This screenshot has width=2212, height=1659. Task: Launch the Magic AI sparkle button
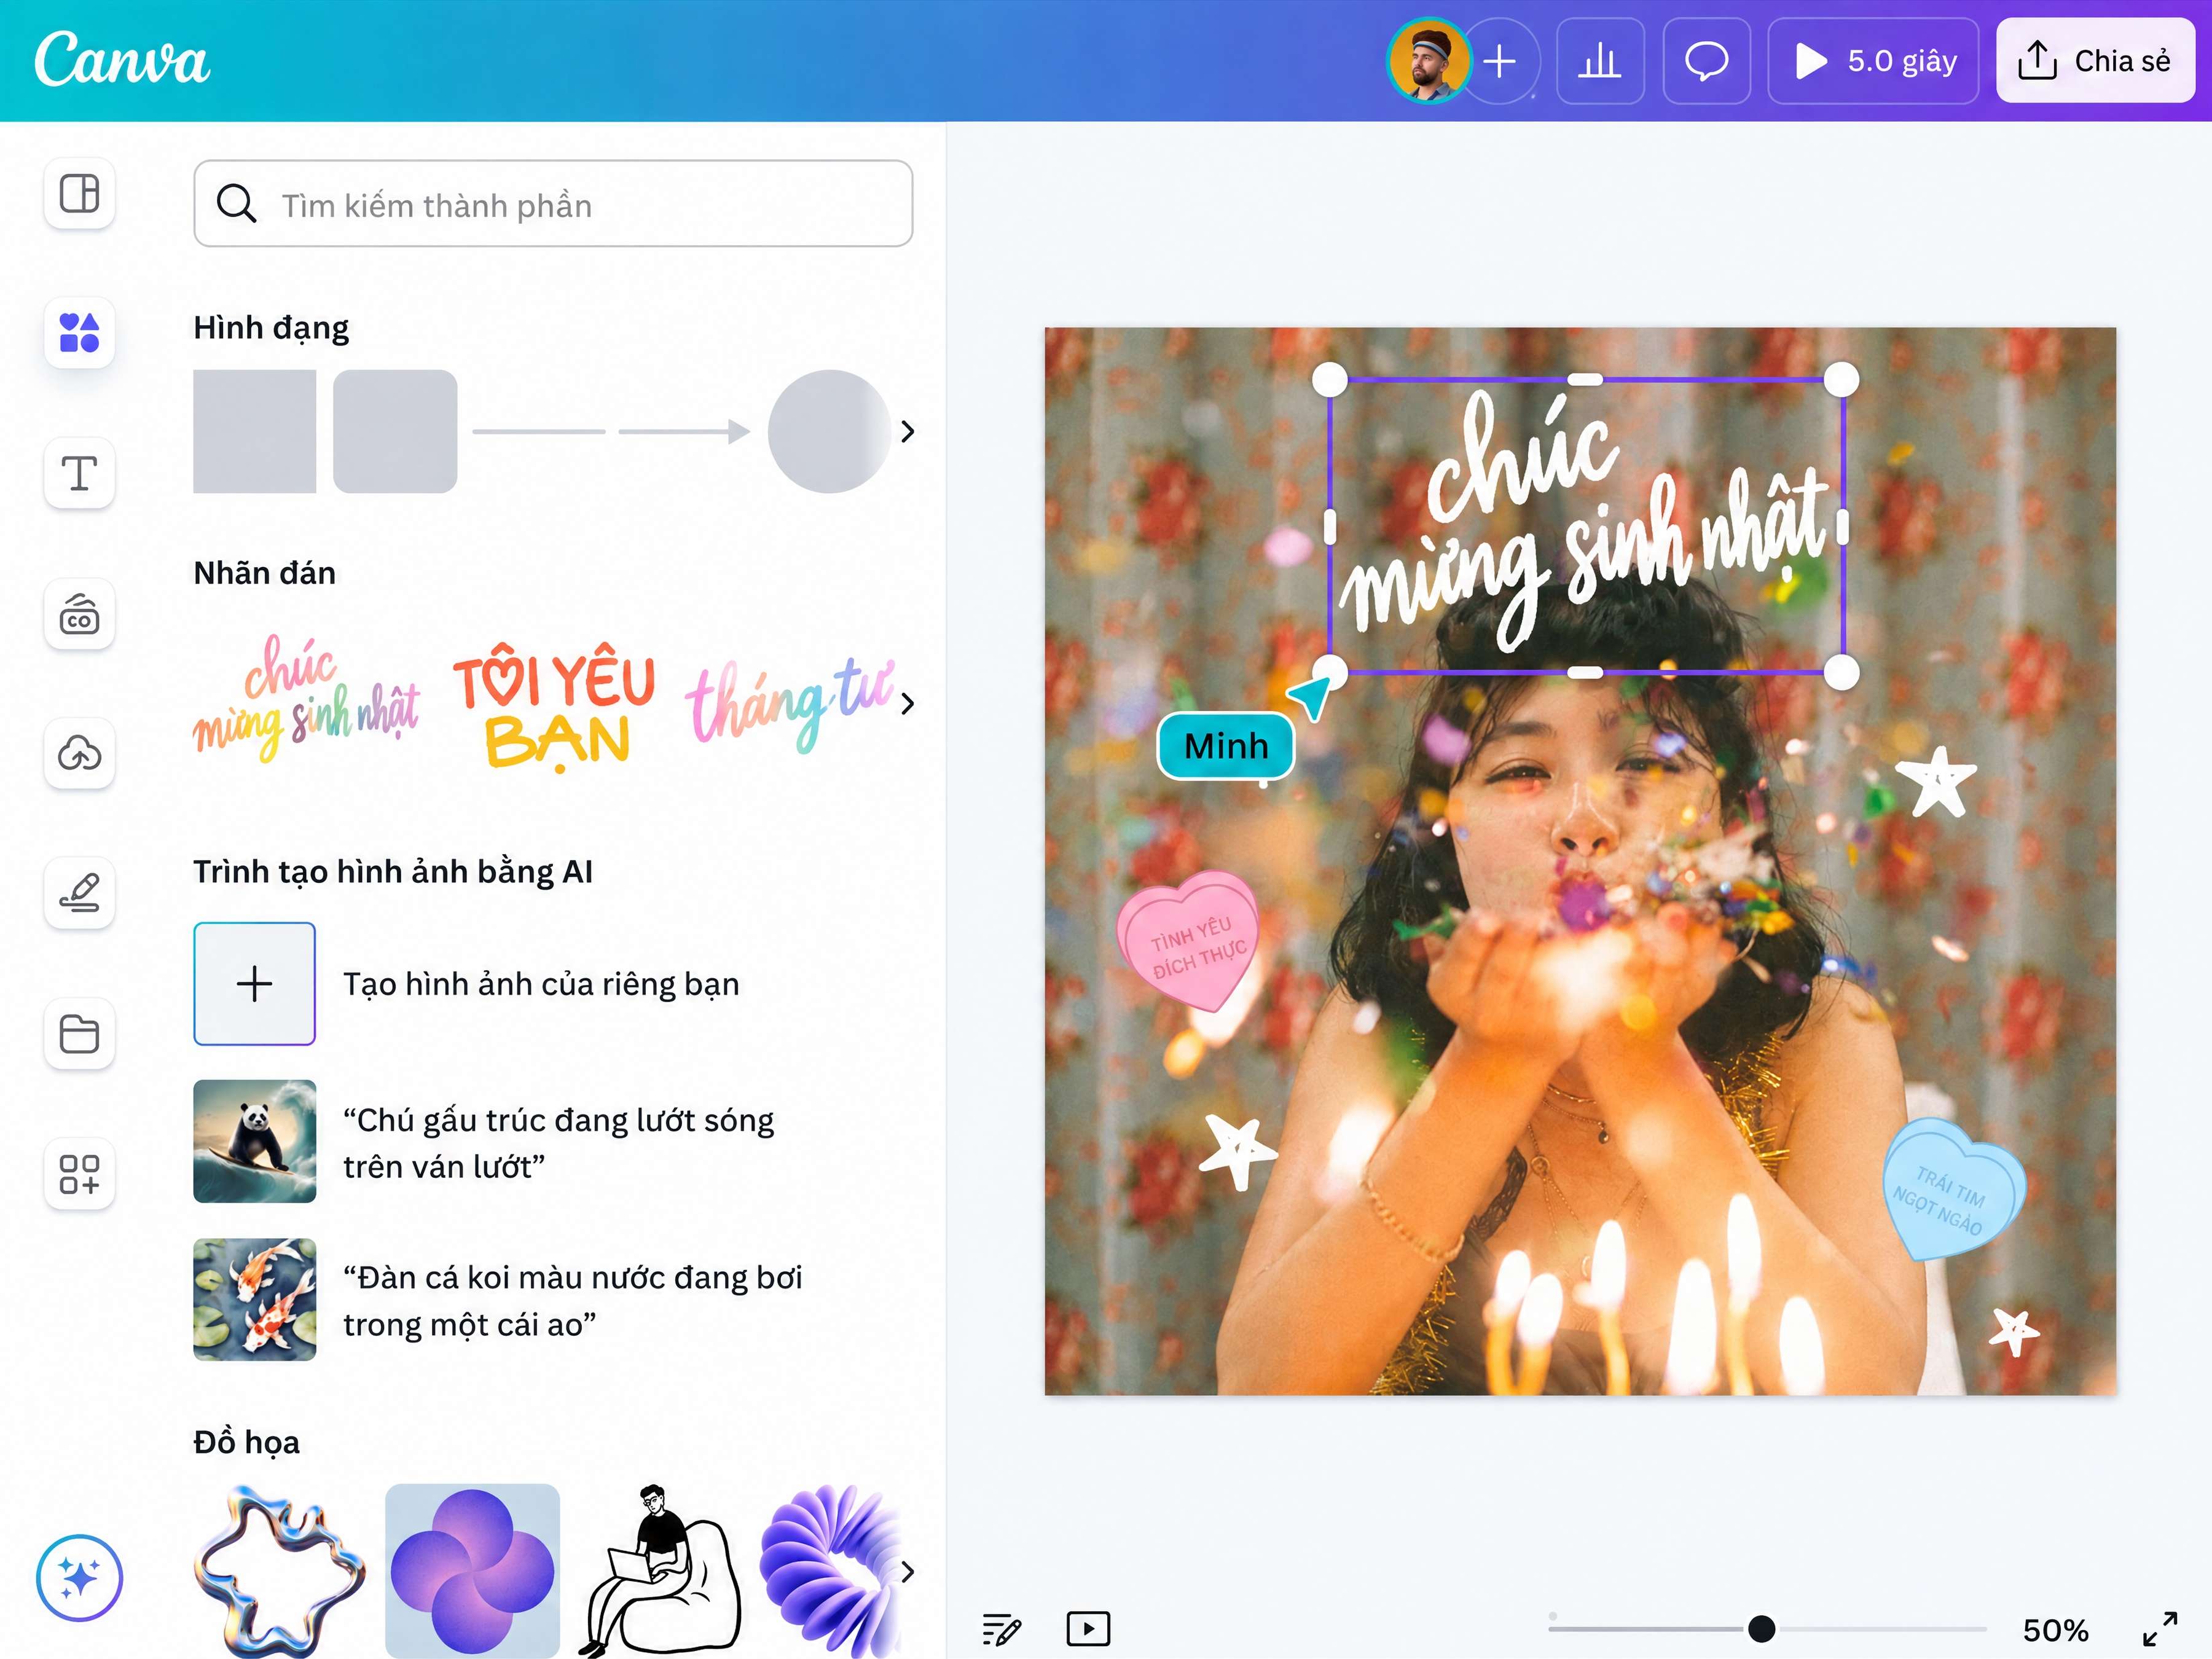tap(79, 1578)
